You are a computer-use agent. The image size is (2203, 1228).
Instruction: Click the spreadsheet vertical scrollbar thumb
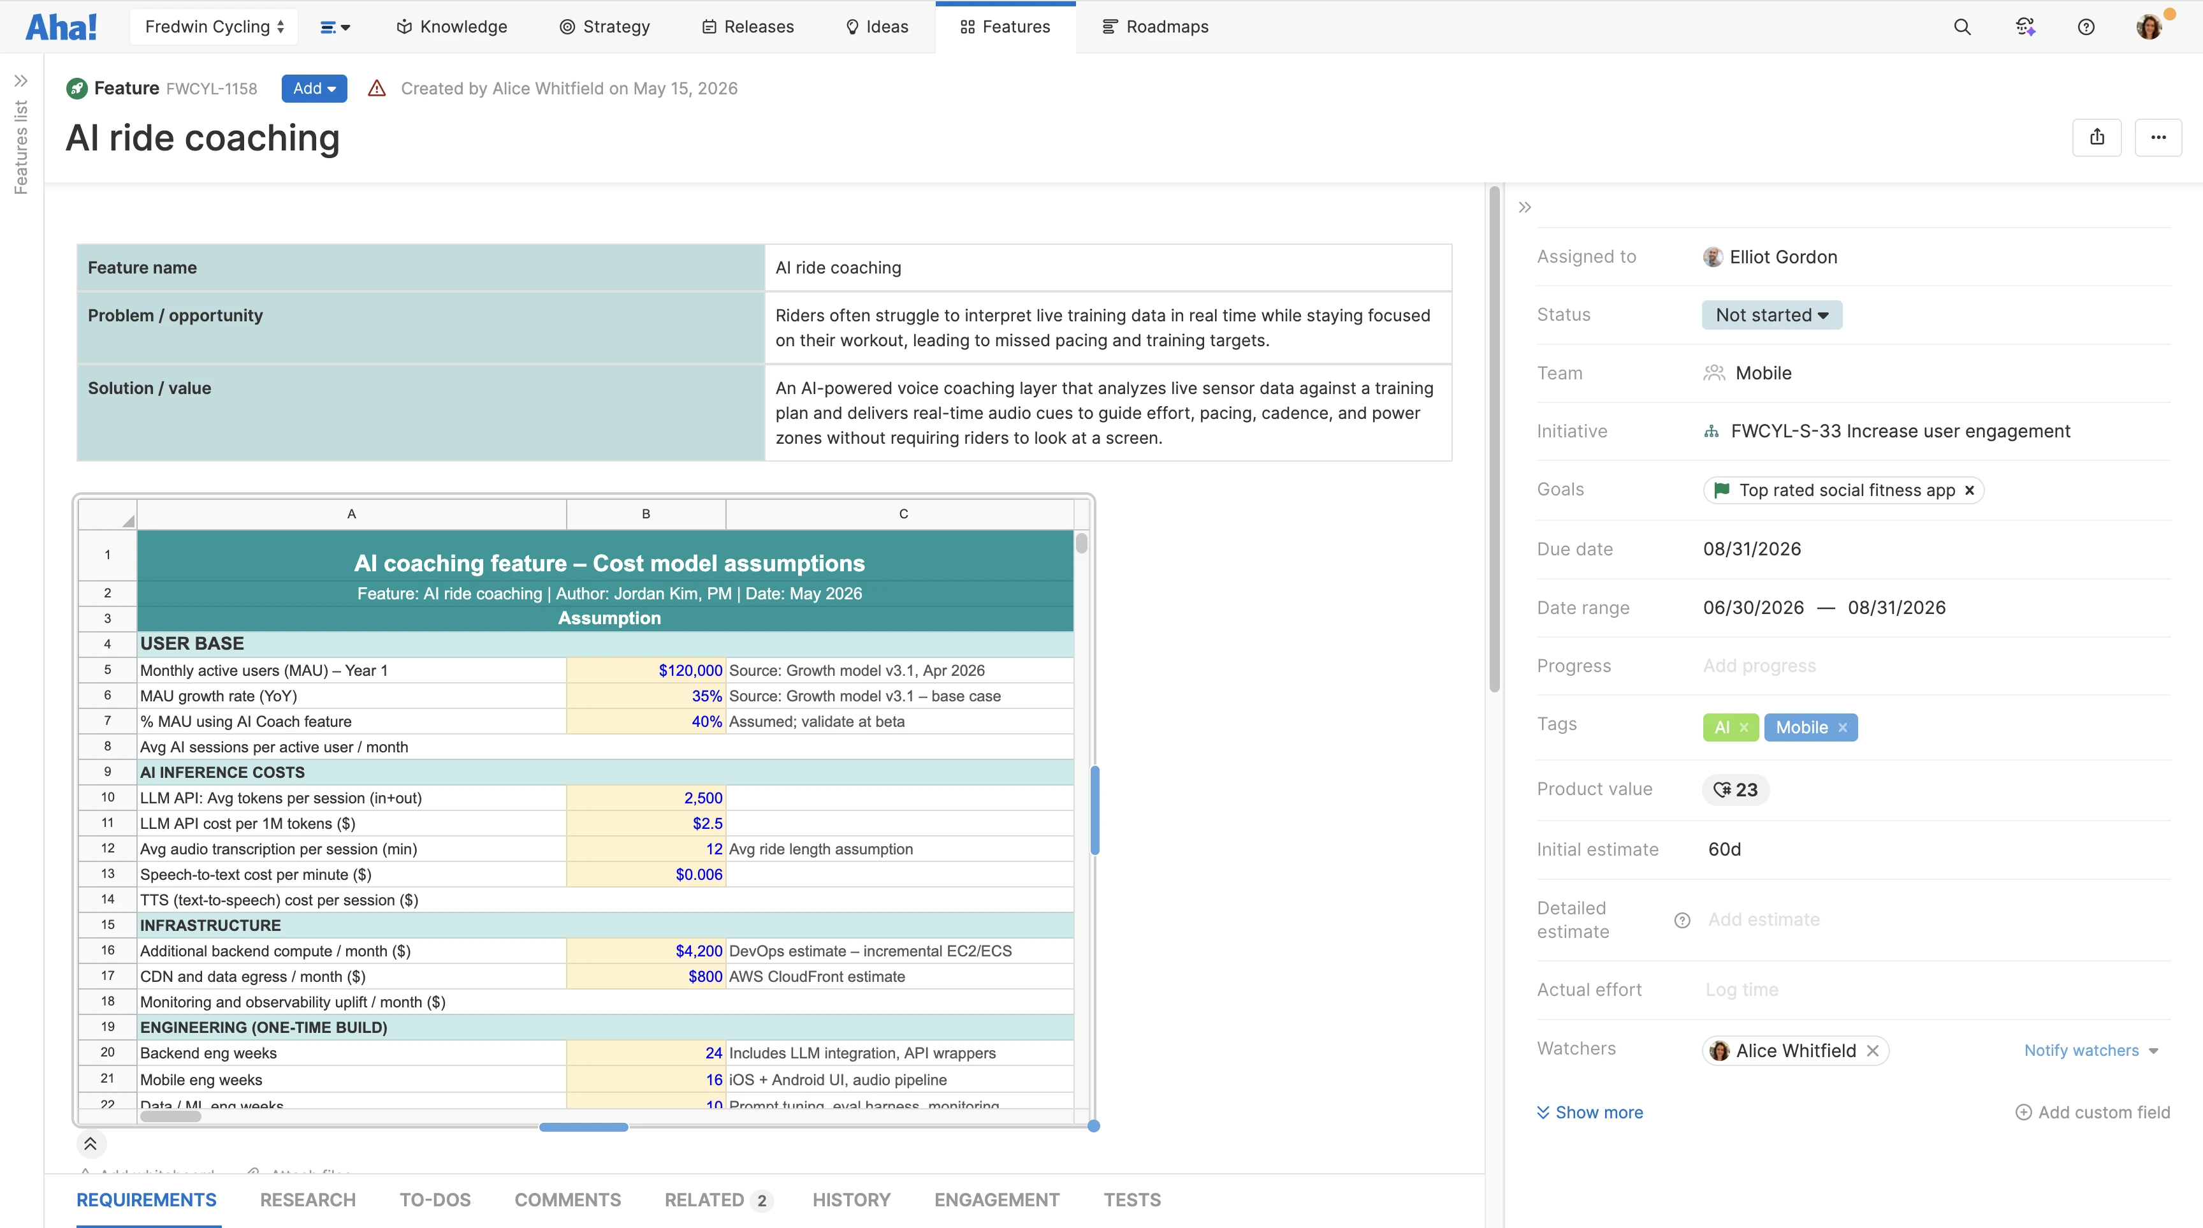click(x=1082, y=543)
